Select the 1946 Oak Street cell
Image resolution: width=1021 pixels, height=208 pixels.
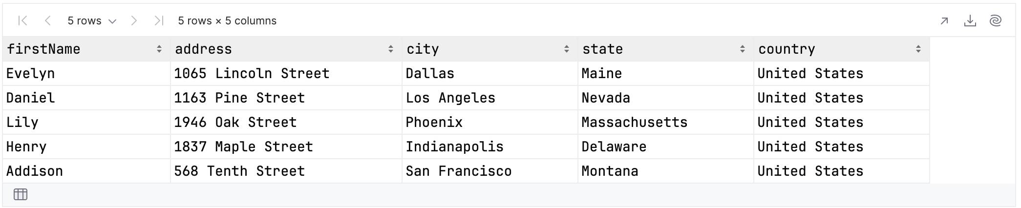click(286, 122)
